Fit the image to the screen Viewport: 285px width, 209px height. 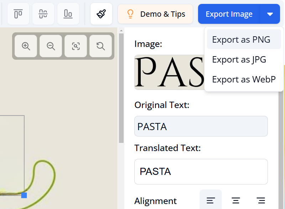tap(76, 46)
